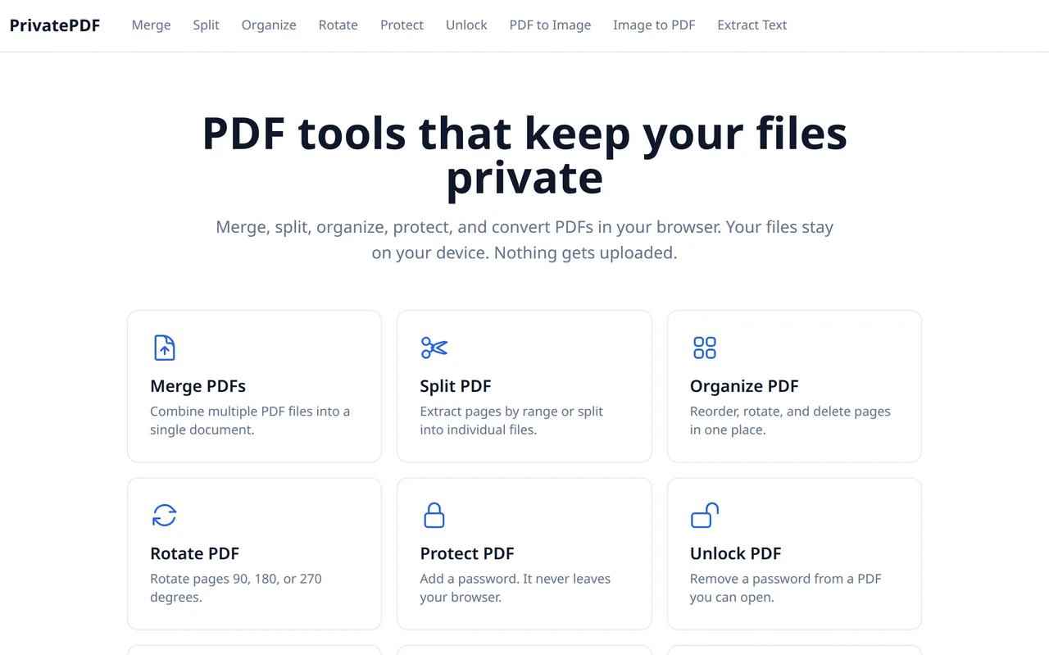
Task: Click the four-squares grid icon on Organize PDF
Action: click(x=705, y=348)
